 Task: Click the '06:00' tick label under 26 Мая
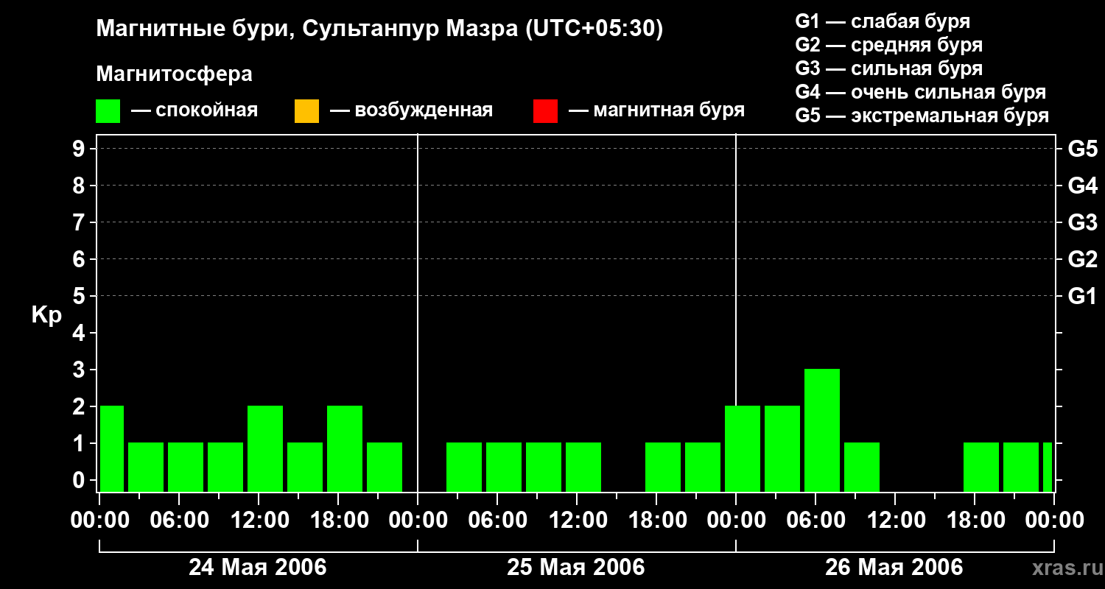pyautogui.click(x=815, y=521)
